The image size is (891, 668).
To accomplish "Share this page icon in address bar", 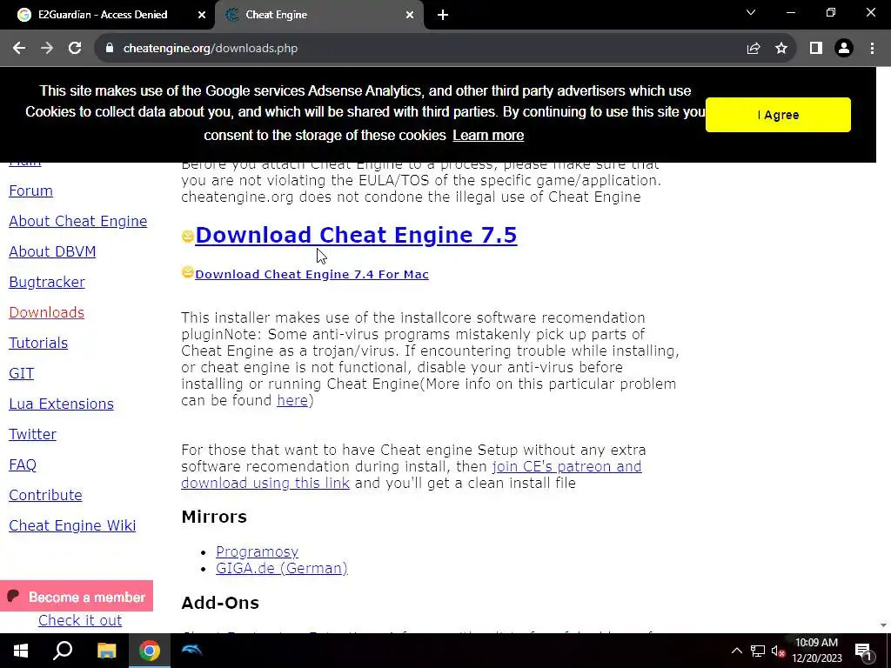I will click(x=754, y=49).
